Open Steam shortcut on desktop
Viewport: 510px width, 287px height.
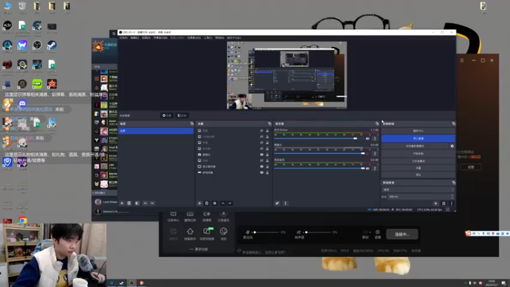tap(52, 45)
